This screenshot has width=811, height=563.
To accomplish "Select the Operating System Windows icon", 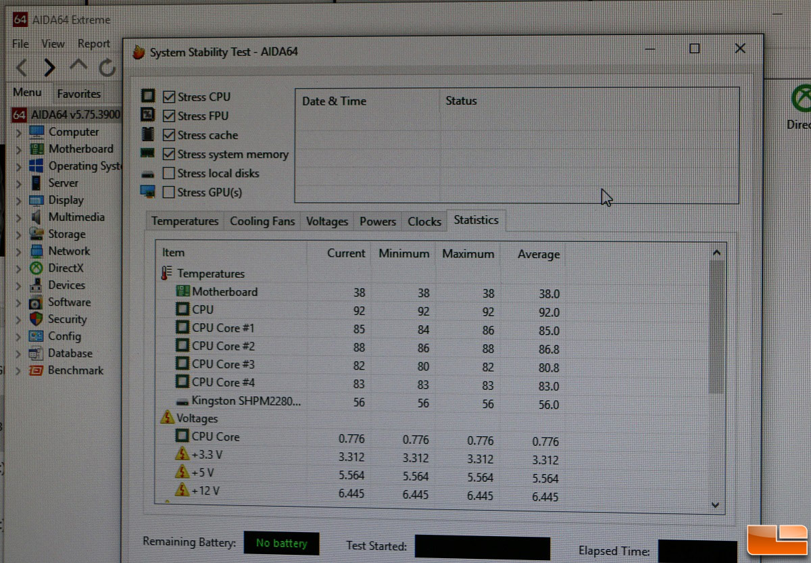I will (36, 166).
